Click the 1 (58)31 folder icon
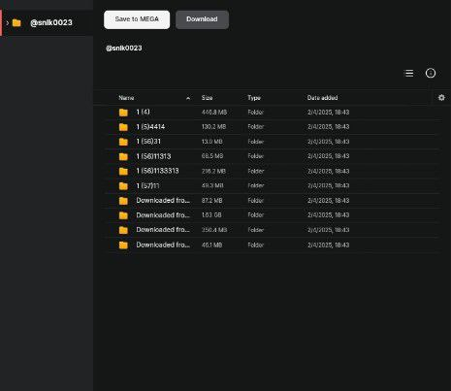451x391 pixels. click(123, 142)
